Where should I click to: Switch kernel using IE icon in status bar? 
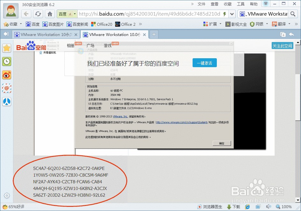point(247,207)
